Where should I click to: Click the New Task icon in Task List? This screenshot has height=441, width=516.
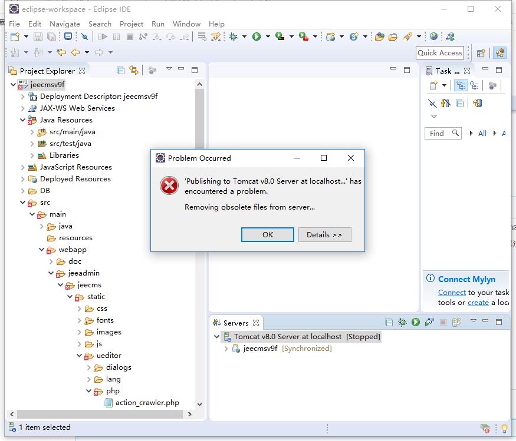433,85
